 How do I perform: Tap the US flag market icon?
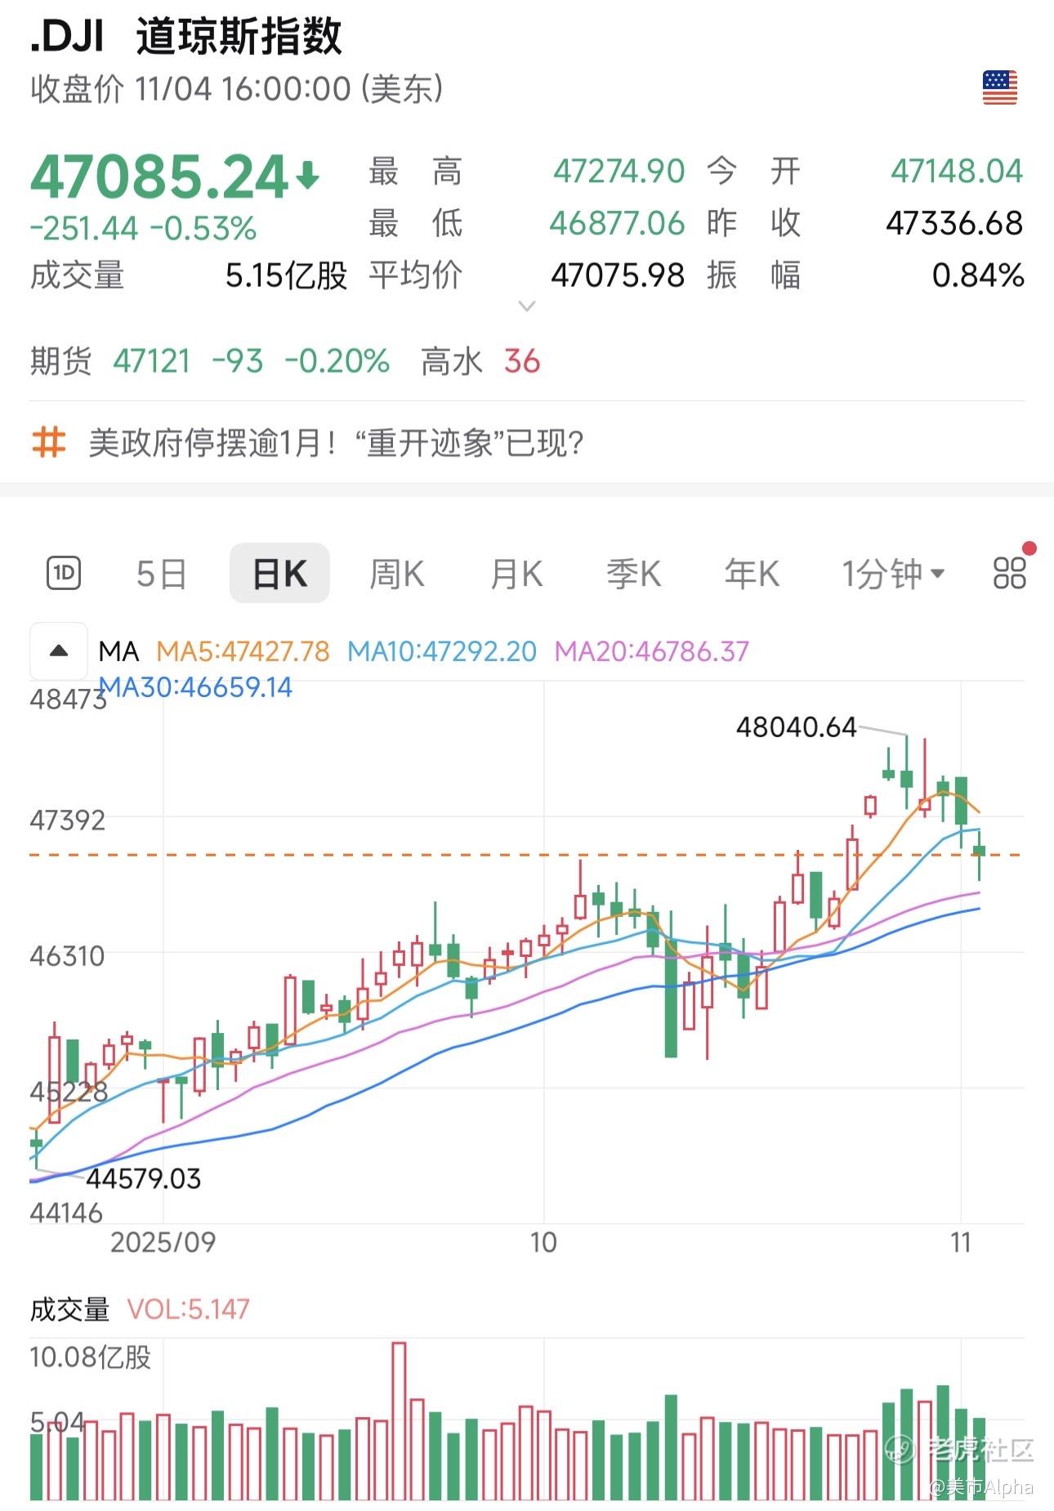(999, 87)
